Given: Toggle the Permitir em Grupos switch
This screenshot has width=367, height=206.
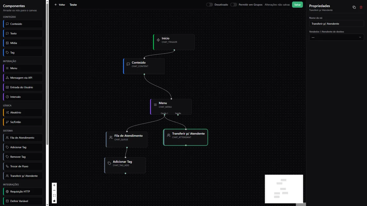Looking at the screenshot, I should 234,5.
